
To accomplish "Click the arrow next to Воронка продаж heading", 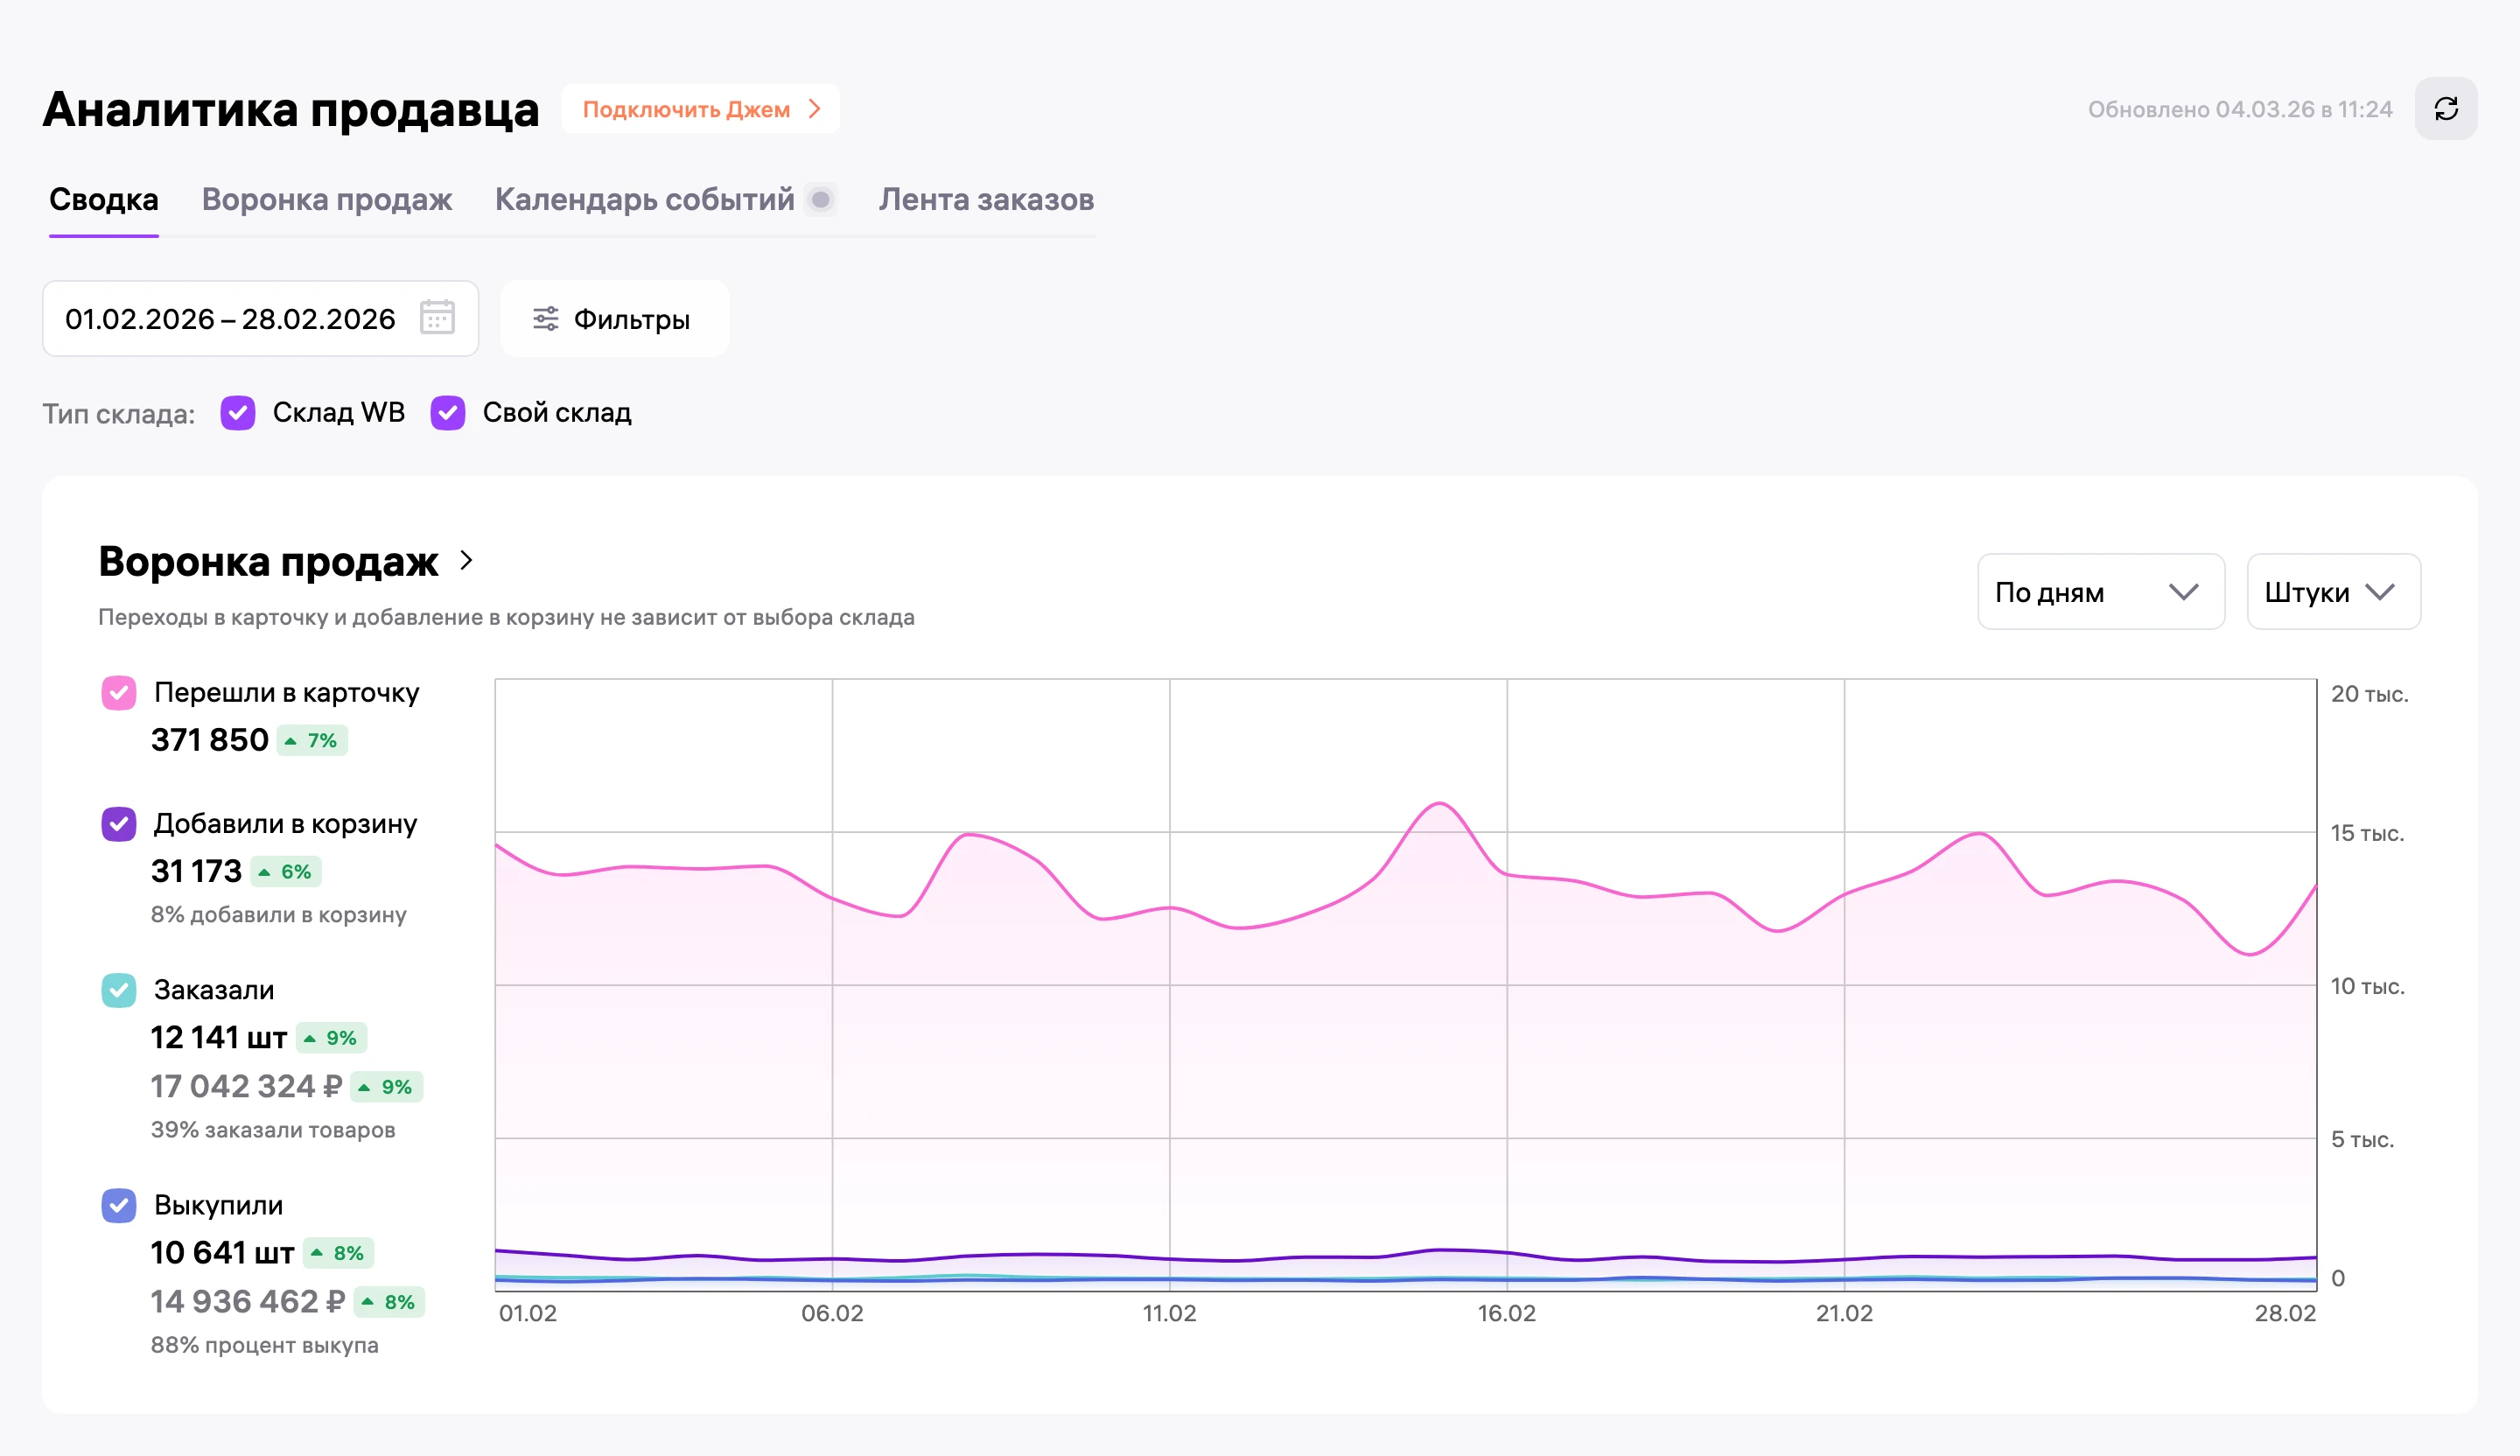I will pos(466,560).
